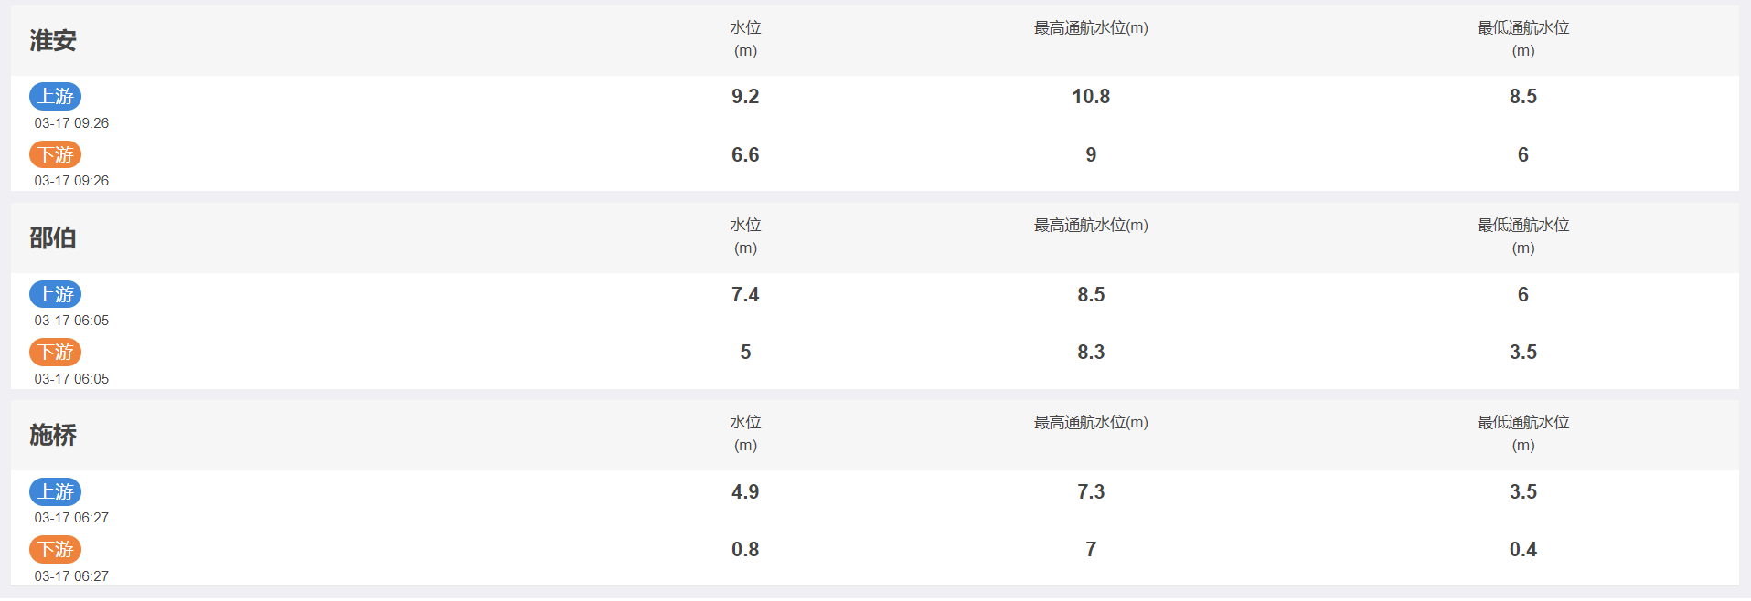Click 邵伯 upstream water level 7.4
This screenshot has width=1751, height=601.
[x=745, y=295]
